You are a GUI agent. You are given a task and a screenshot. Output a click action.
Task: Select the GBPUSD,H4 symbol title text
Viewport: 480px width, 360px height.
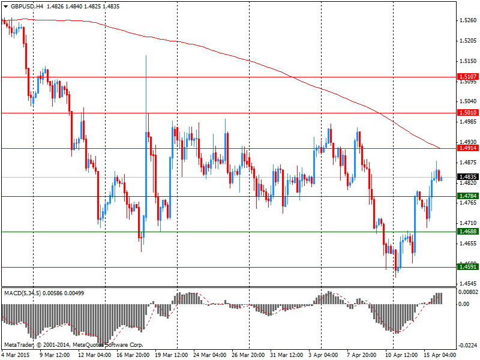click(26, 7)
